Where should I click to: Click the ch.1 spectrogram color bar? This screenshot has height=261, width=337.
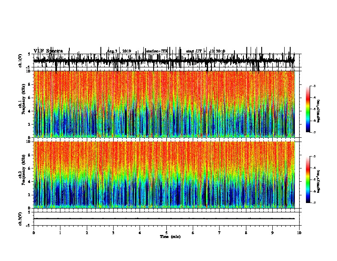(308, 109)
